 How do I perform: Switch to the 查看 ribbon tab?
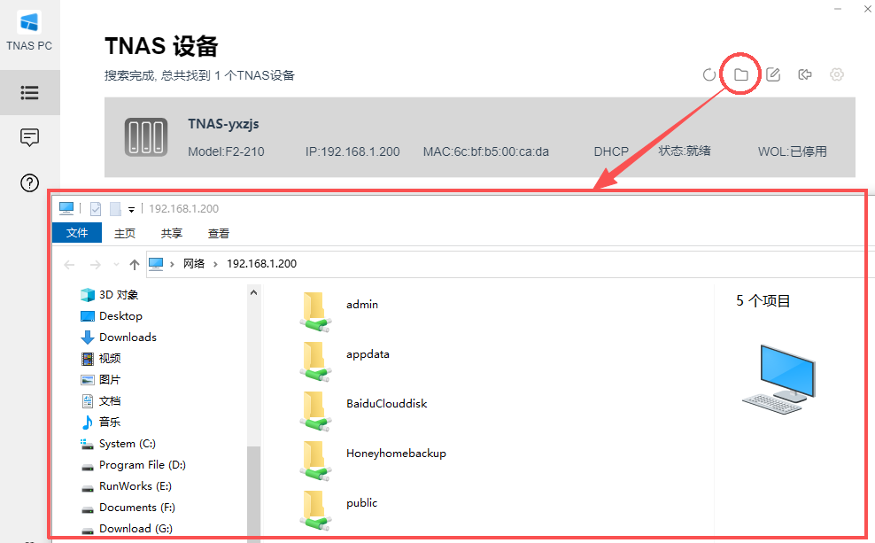pos(219,233)
